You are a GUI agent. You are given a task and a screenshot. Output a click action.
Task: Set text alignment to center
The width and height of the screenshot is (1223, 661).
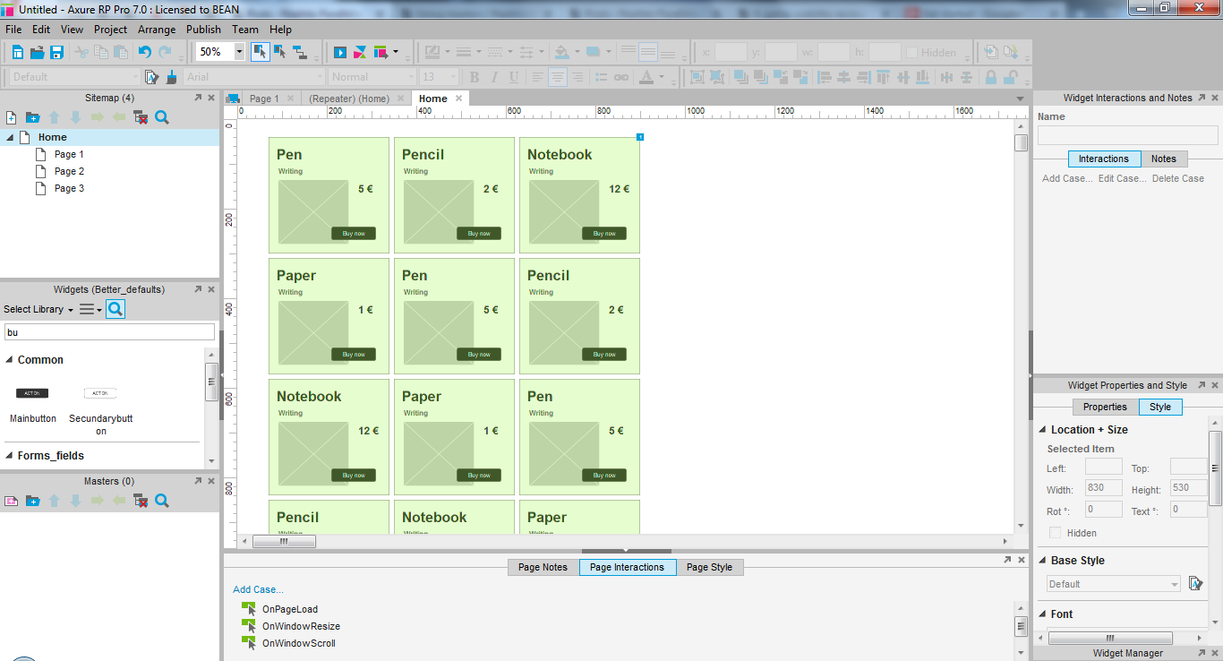(x=558, y=77)
